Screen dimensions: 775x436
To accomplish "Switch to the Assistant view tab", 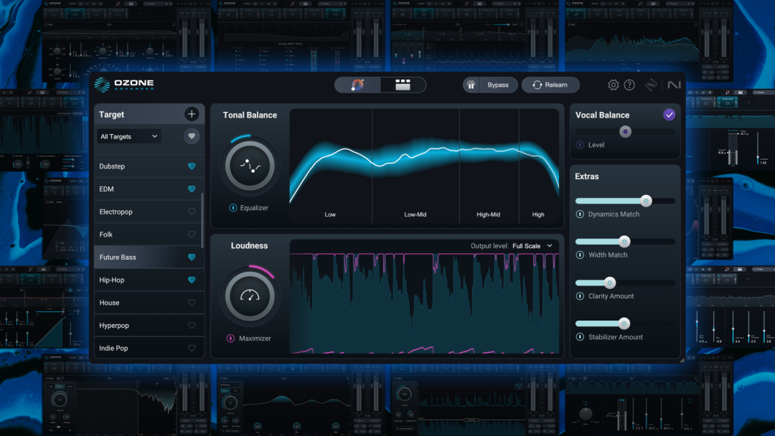I will 357,85.
